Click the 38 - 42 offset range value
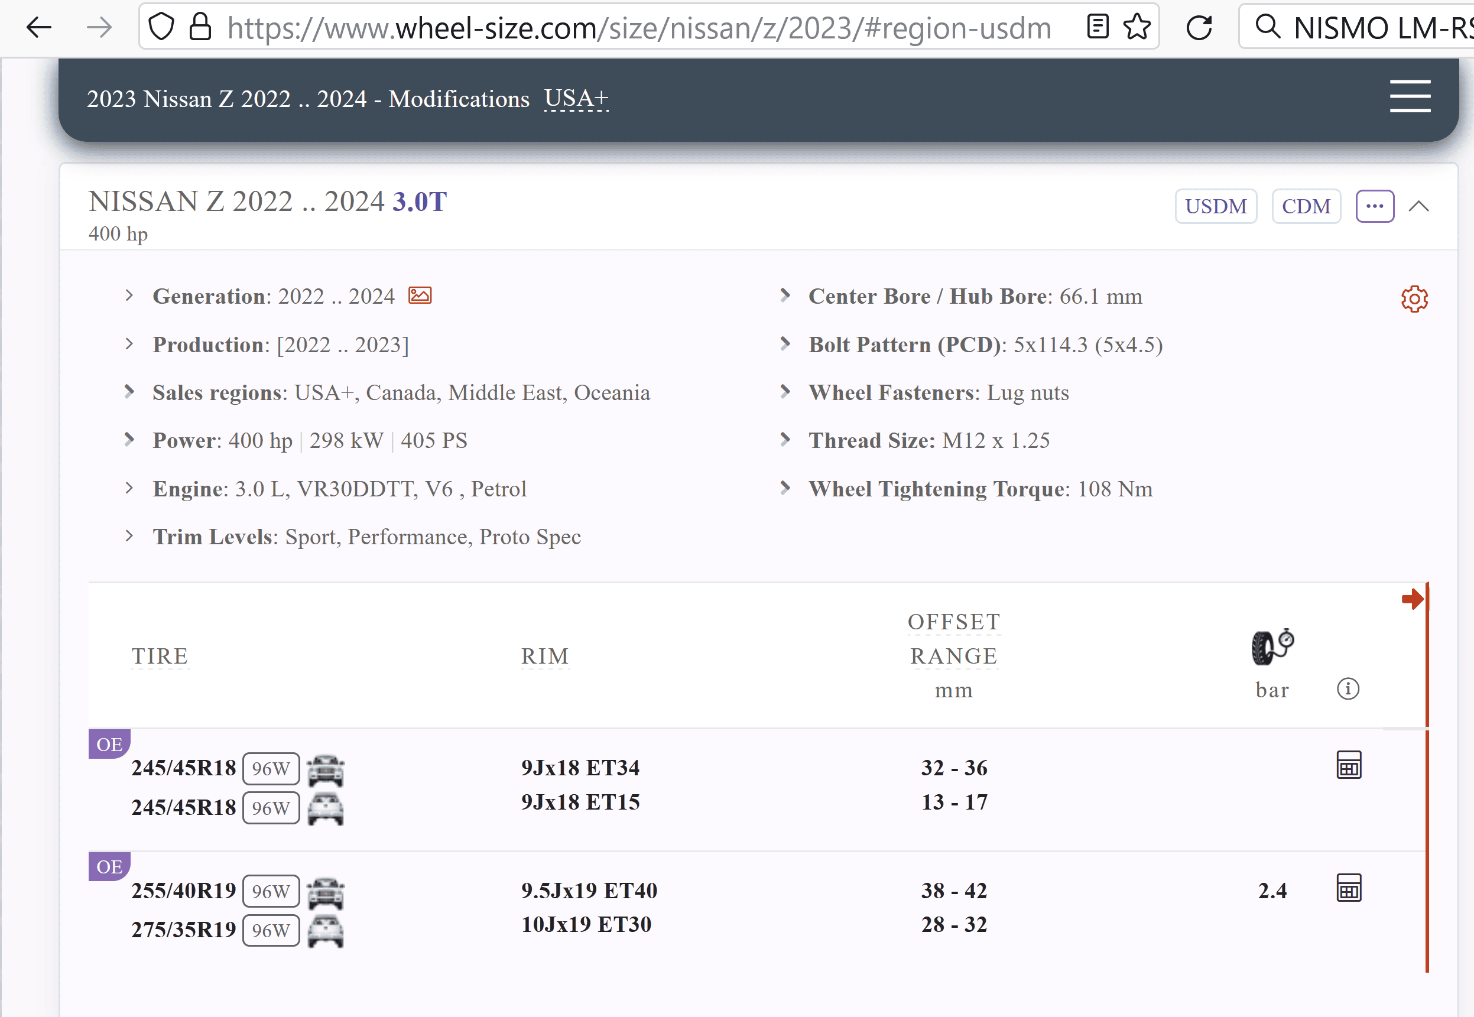This screenshot has height=1017, width=1474. pos(953,890)
